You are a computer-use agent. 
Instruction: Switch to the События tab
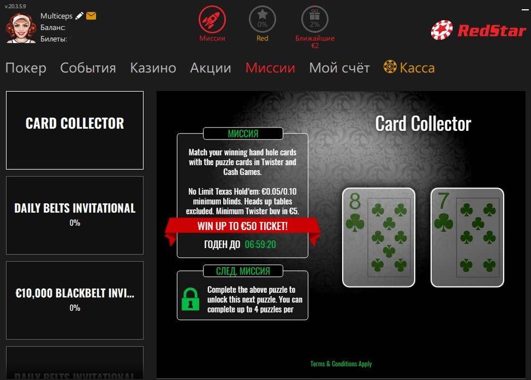(88, 68)
